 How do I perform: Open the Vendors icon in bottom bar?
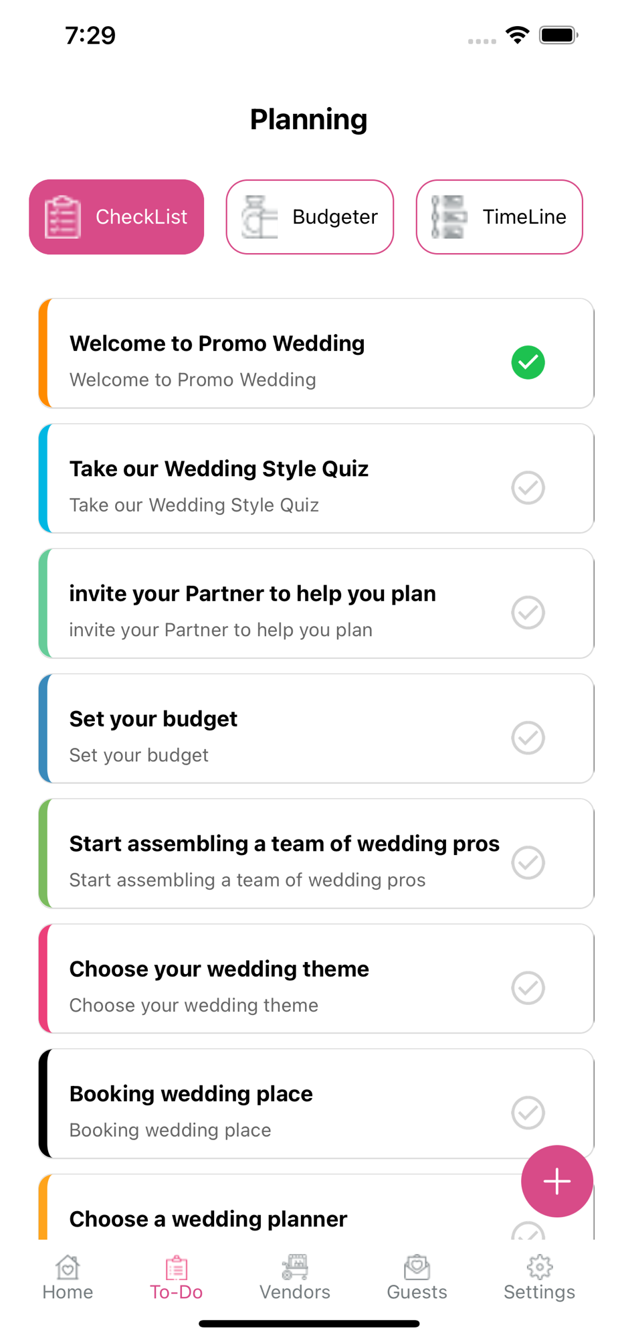(x=295, y=1267)
